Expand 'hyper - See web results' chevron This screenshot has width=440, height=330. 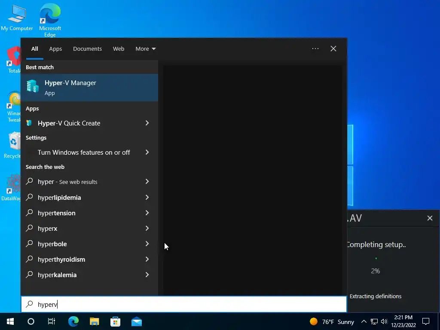(x=147, y=182)
